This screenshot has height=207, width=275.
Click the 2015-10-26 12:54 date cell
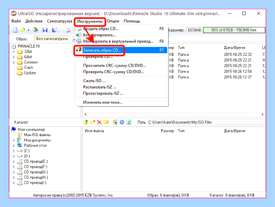tap(238, 71)
